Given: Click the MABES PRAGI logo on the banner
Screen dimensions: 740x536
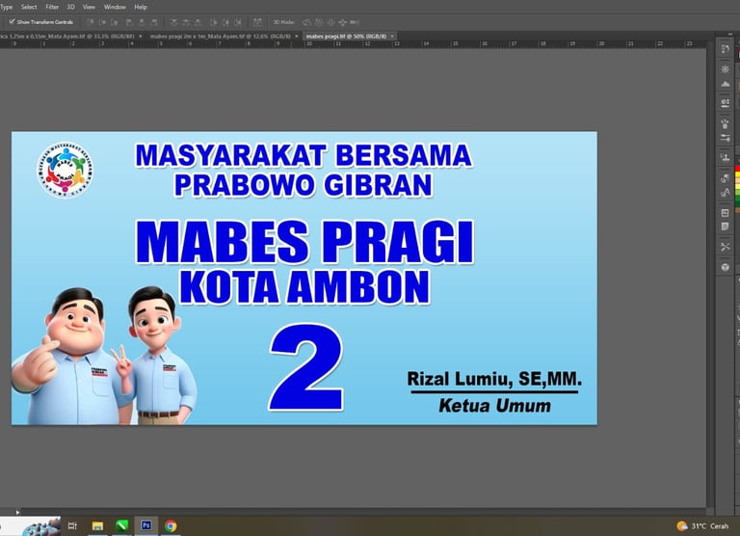Looking at the screenshot, I should tap(66, 170).
